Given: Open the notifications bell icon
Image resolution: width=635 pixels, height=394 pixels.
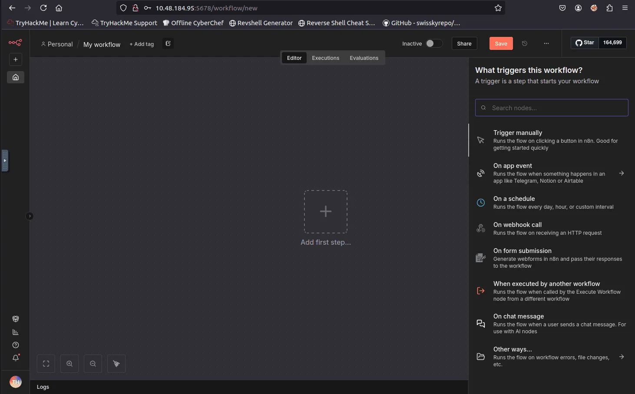Looking at the screenshot, I should click(x=16, y=358).
